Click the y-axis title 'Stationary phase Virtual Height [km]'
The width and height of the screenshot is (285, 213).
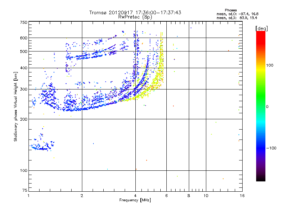pyautogui.click(x=15, y=106)
